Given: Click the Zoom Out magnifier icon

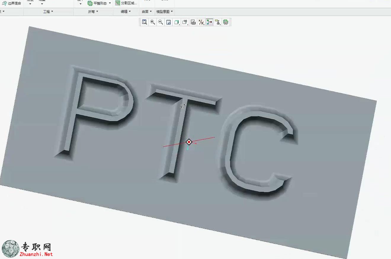Looking at the screenshot, I should coord(161,22).
